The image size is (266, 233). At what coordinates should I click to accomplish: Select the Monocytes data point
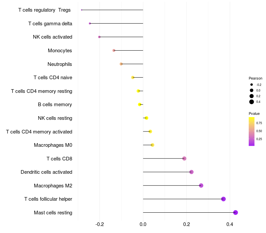pos(114,51)
